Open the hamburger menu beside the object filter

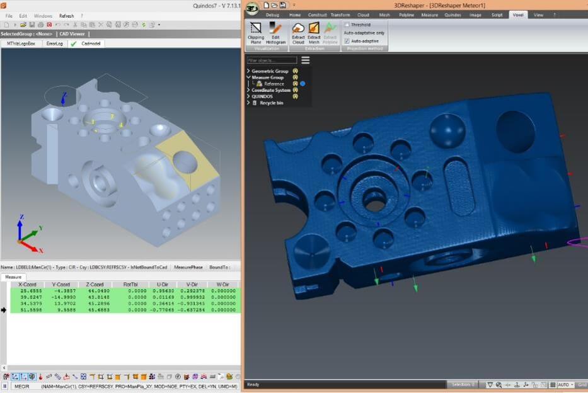(x=306, y=60)
